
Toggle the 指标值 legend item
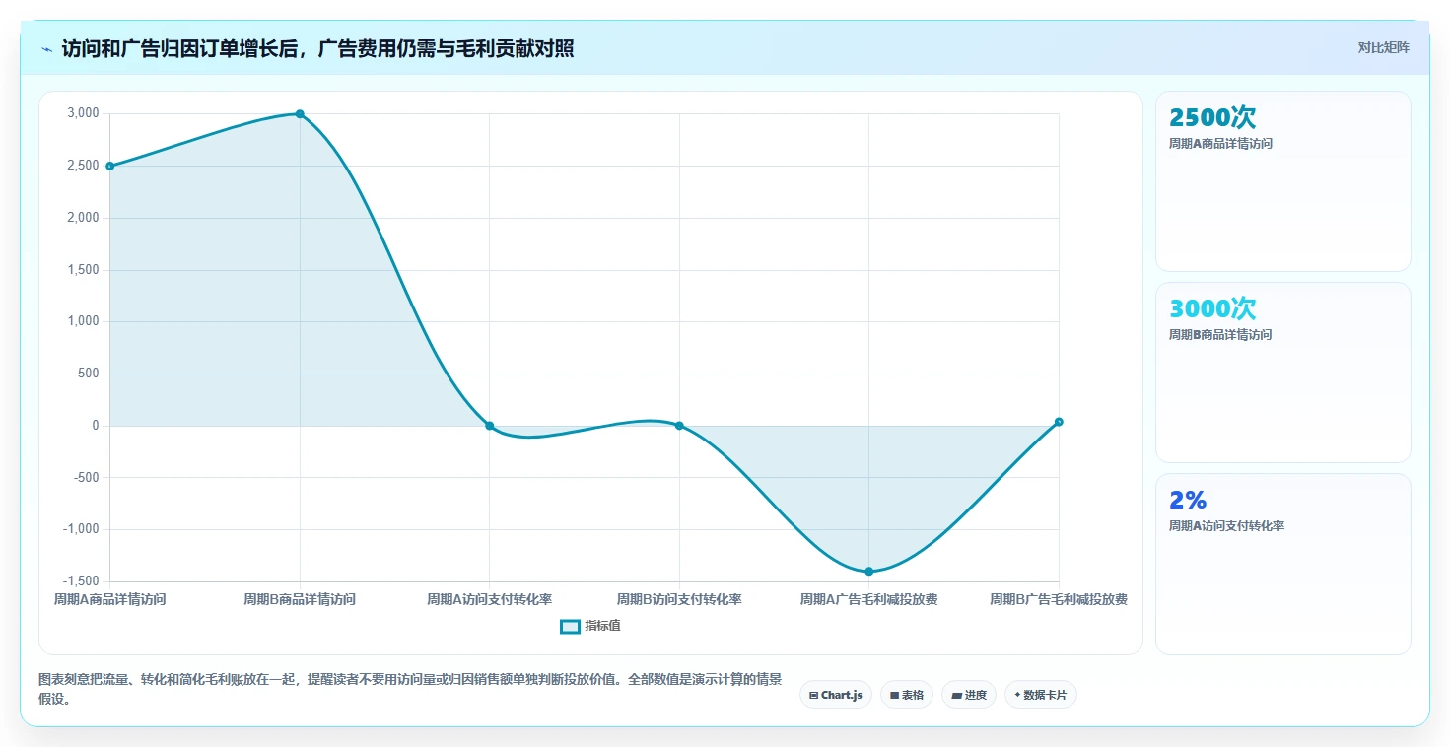pos(590,626)
